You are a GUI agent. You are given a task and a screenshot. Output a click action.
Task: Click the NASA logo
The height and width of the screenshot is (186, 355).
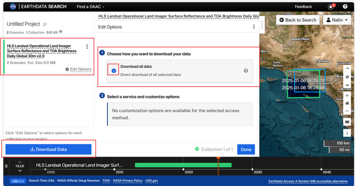pyautogui.click(x=13, y=7)
